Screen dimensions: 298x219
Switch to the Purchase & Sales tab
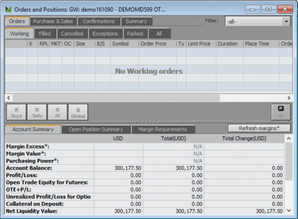tap(53, 21)
